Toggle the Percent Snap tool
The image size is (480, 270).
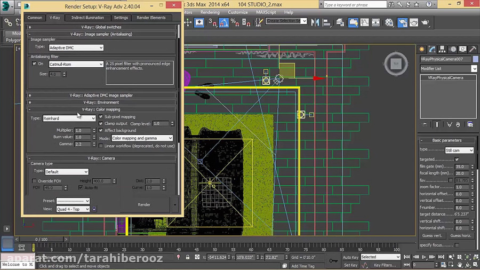[235, 22]
